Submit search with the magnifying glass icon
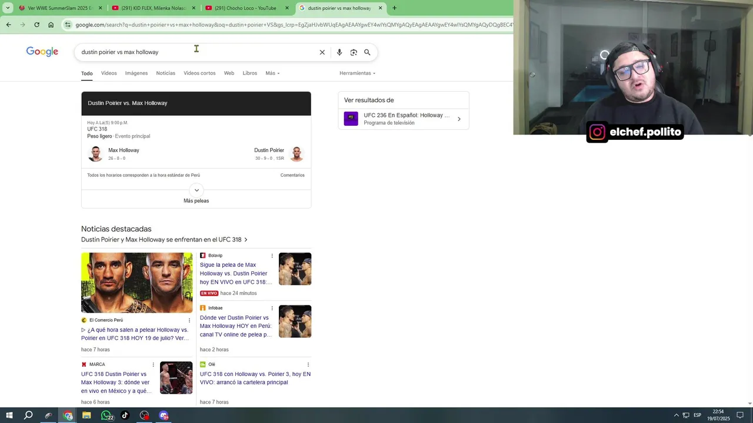Screen dimensions: 753x423 click(367, 52)
